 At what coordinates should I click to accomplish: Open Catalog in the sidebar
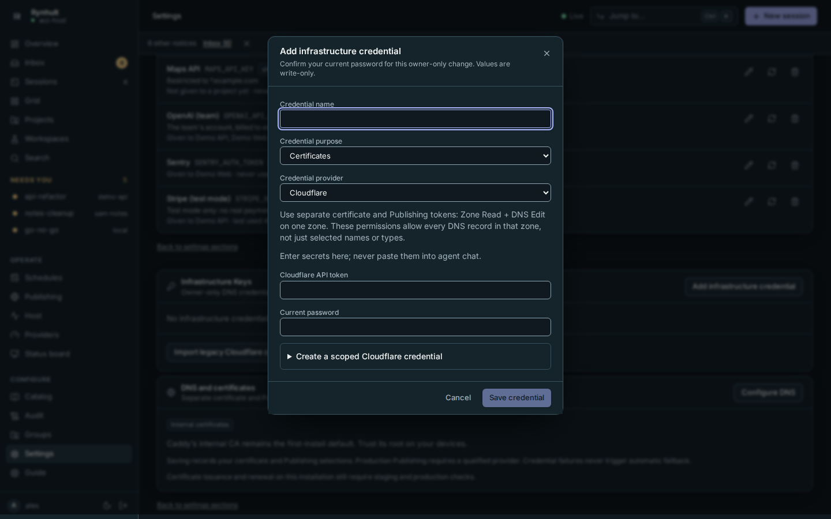(x=69, y=397)
